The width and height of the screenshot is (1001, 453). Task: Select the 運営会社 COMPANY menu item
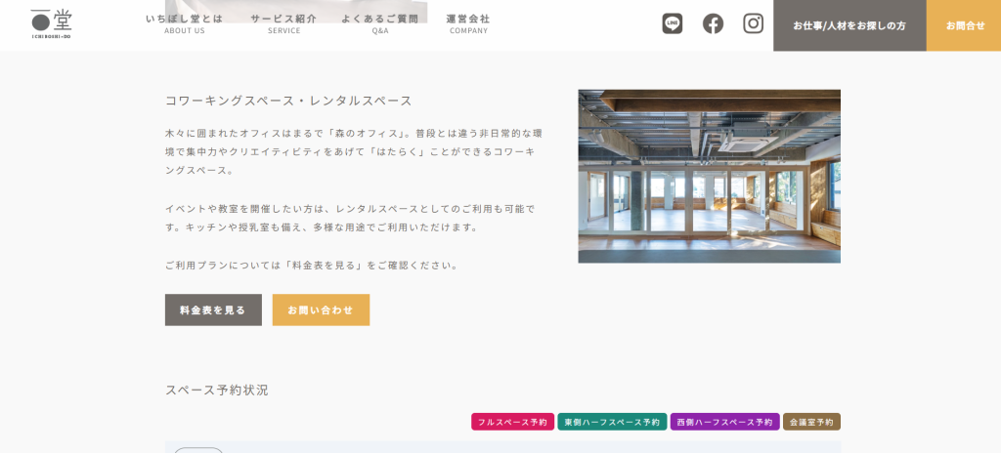tap(468, 23)
